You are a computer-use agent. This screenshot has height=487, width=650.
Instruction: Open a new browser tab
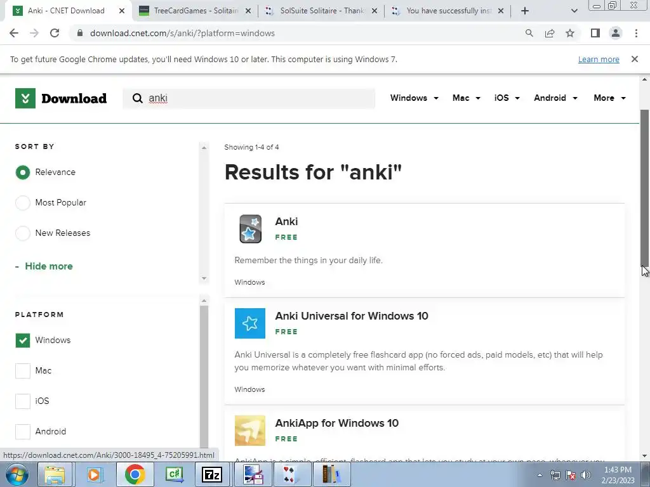pyautogui.click(x=525, y=11)
